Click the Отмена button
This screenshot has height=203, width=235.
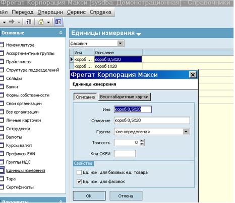coord(126,196)
